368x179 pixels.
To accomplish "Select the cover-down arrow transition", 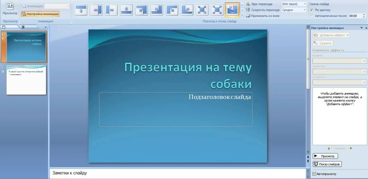I will pyautogui.click(x=81, y=10).
